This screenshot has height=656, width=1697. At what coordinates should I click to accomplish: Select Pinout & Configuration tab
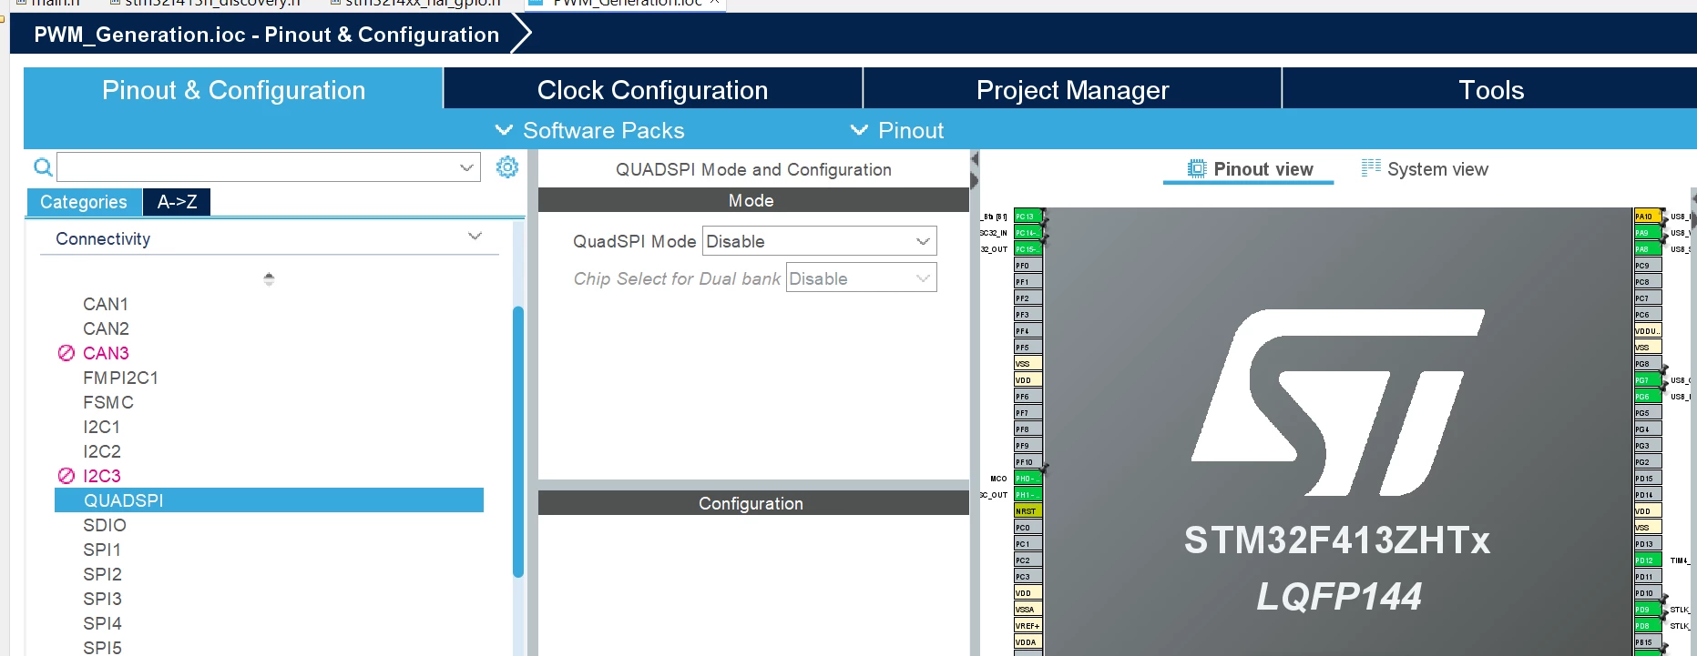[x=233, y=90]
